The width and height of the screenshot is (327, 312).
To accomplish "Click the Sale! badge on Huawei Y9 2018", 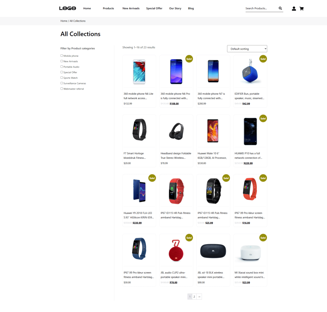I will point(152,178).
